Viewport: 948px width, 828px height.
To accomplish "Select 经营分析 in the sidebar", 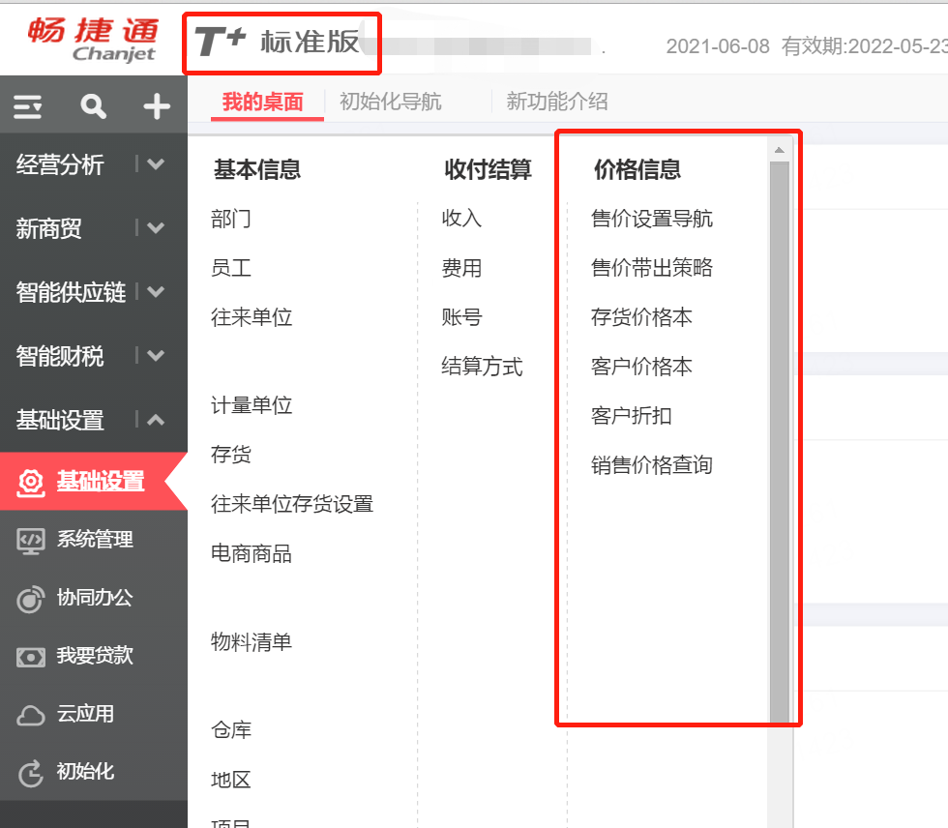I will click(x=60, y=164).
